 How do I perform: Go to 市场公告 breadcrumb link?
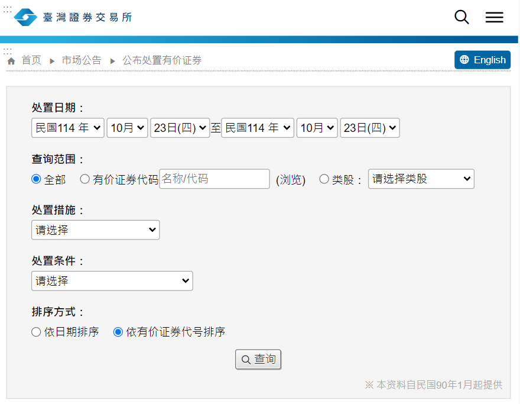coord(82,60)
